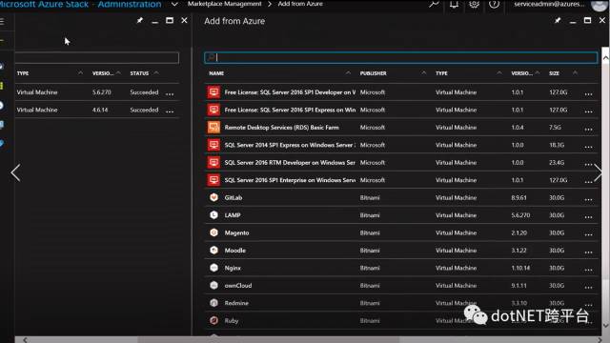Click the Redmine item icon
This screenshot has height=343, width=610.
click(213, 303)
